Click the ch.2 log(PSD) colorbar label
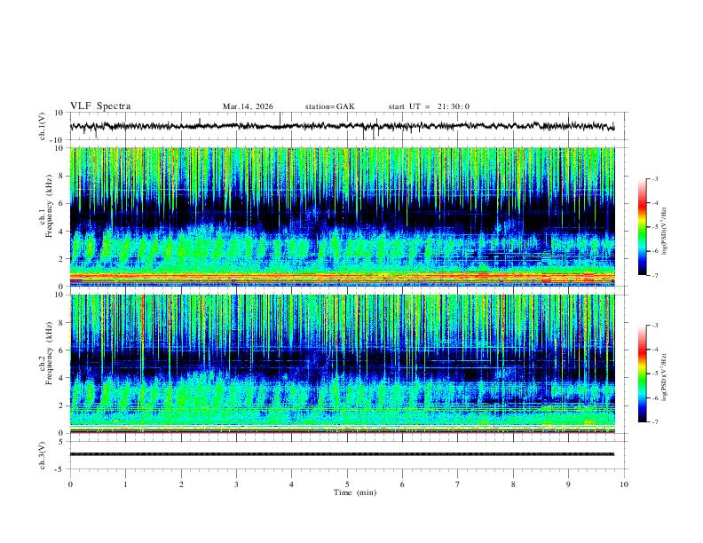 click(x=664, y=378)
